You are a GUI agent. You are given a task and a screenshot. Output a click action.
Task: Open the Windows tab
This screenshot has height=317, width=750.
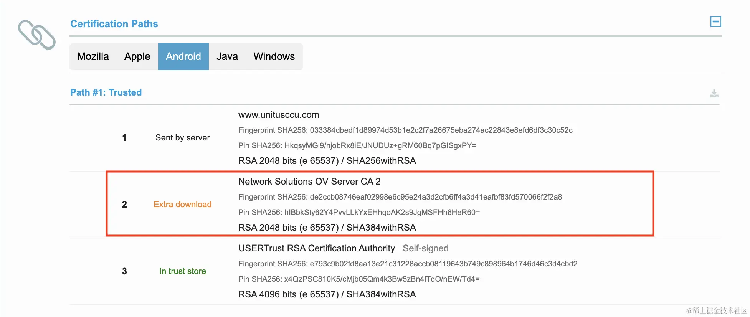pyautogui.click(x=274, y=56)
